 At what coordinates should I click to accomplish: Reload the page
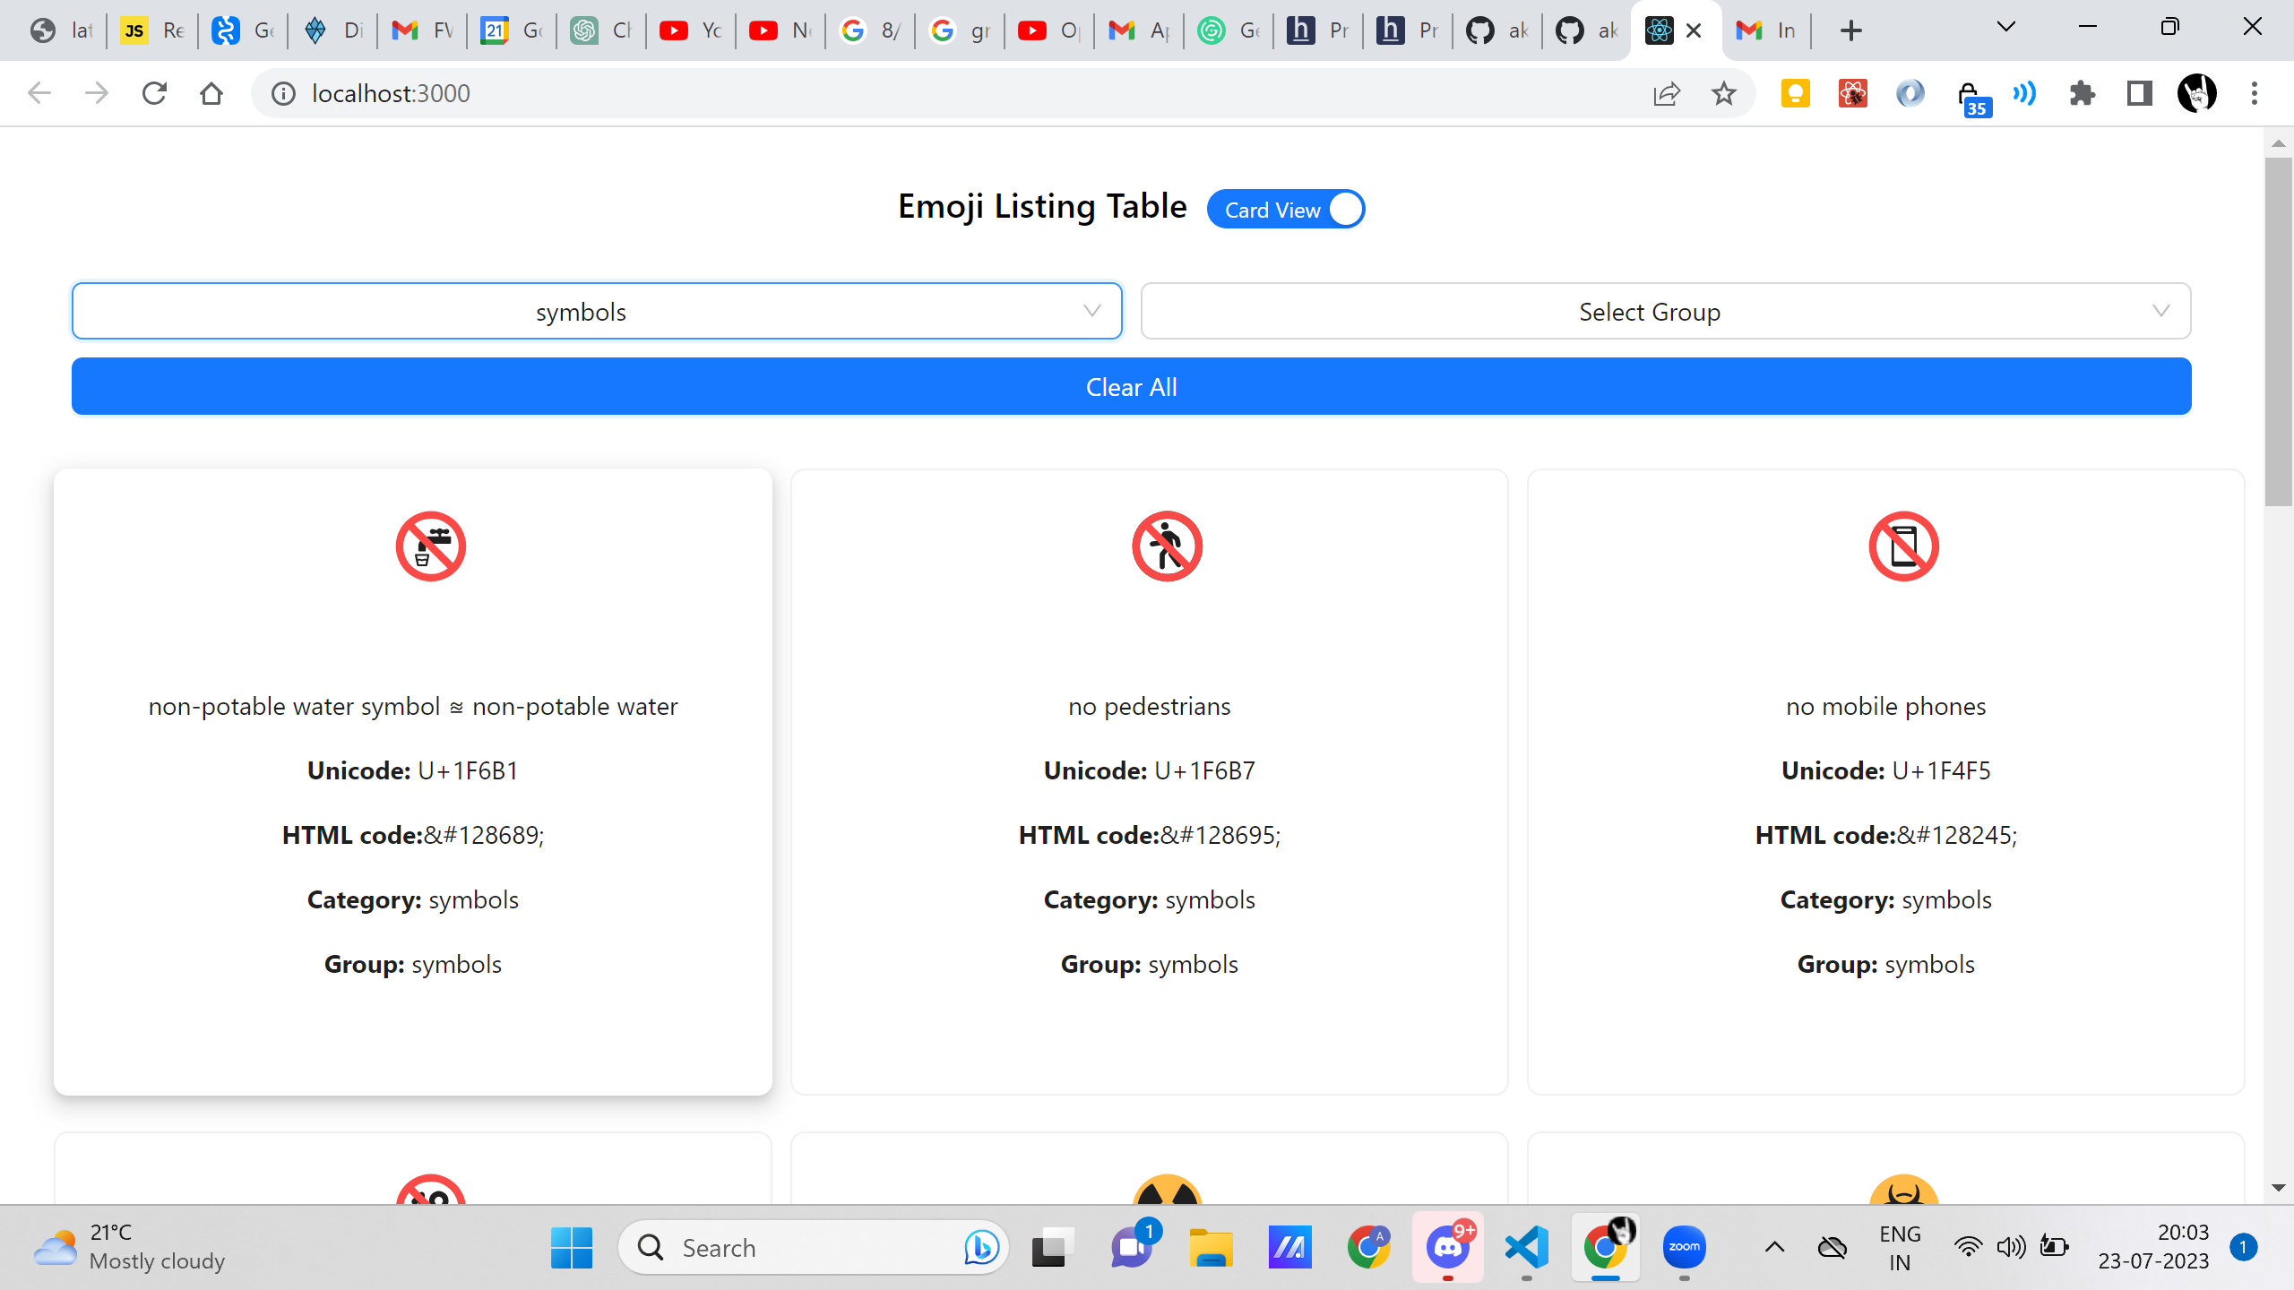(x=154, y=94)
